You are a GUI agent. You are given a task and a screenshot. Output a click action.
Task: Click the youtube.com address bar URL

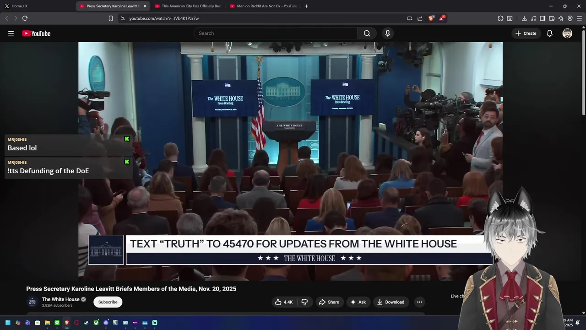tap(164, 18)
